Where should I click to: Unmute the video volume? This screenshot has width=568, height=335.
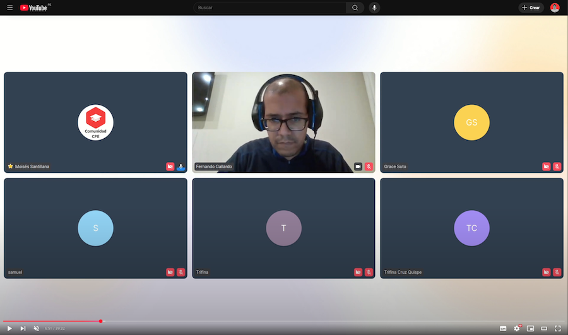click(36, 328)
